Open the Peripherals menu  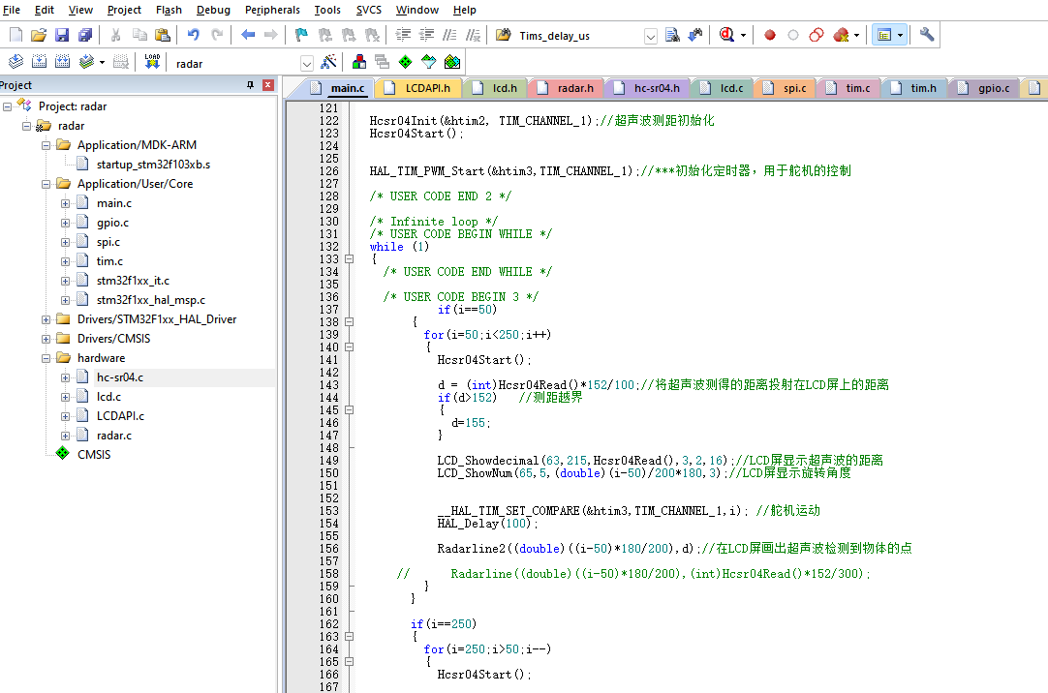click(x=272, y=10)
